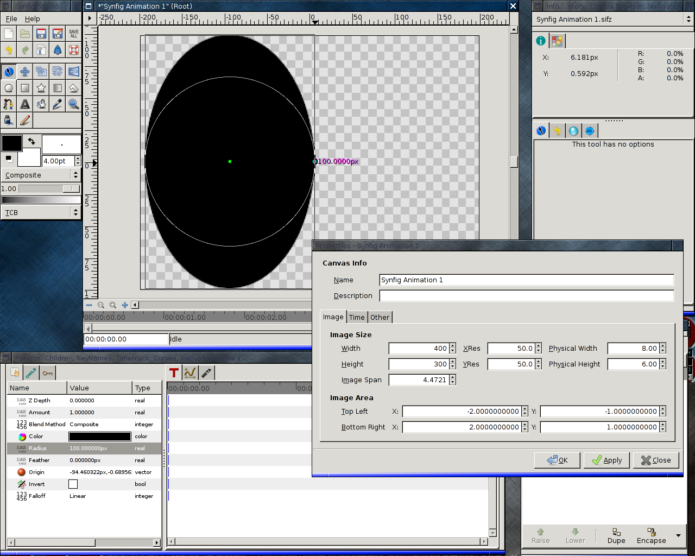Choose the Text tool icon

coord(25,104)
